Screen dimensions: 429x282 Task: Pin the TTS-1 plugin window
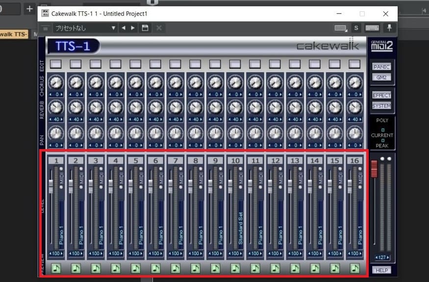coord(390,28)
